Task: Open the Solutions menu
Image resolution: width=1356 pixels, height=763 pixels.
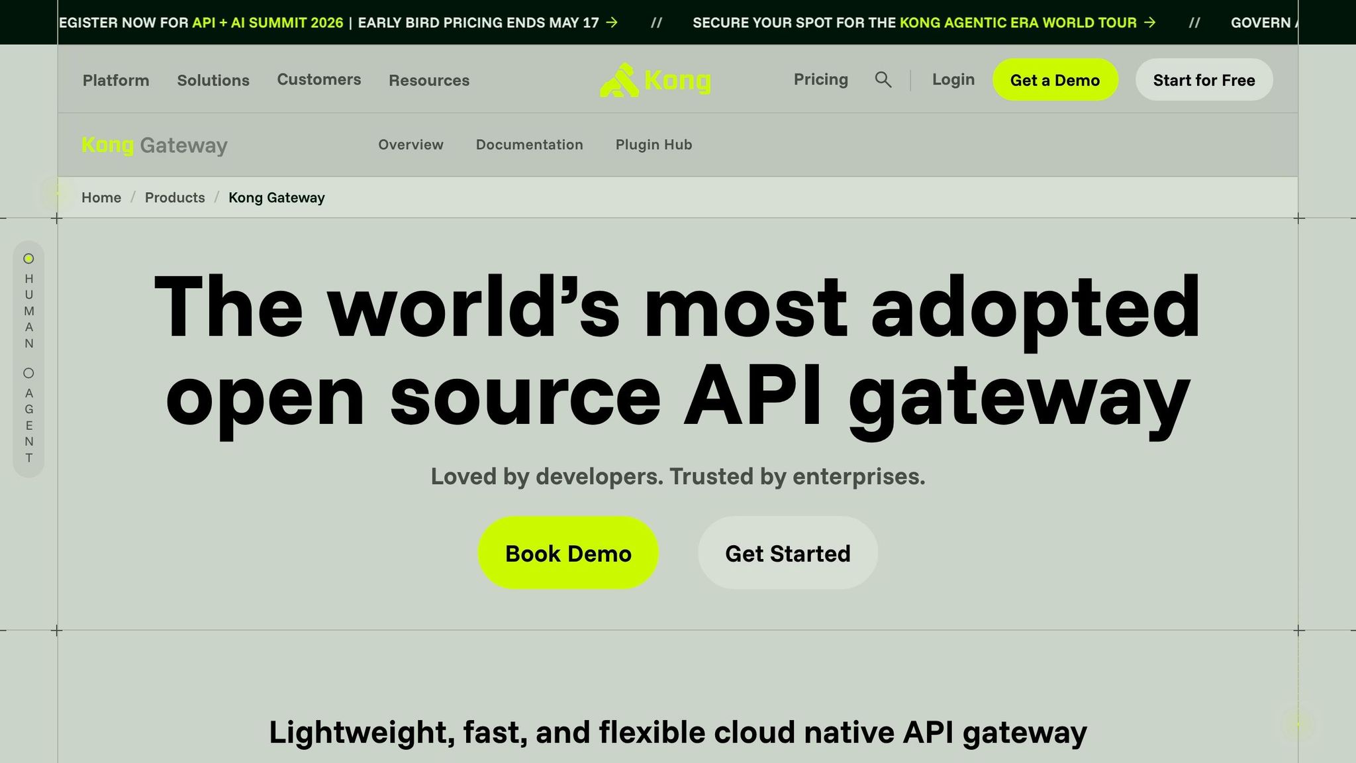Action: (x=213, y=80)
